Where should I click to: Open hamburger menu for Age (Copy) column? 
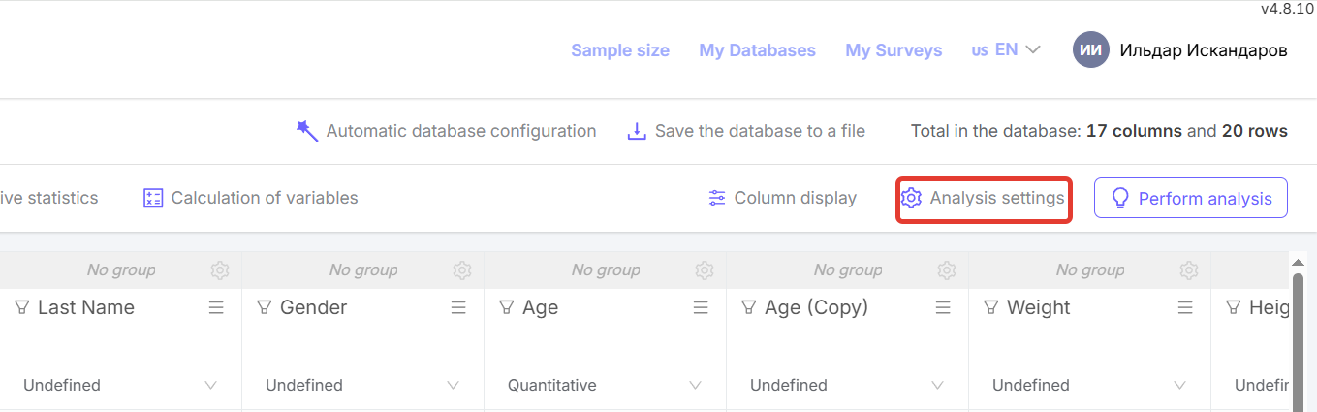tap(943, 307)
